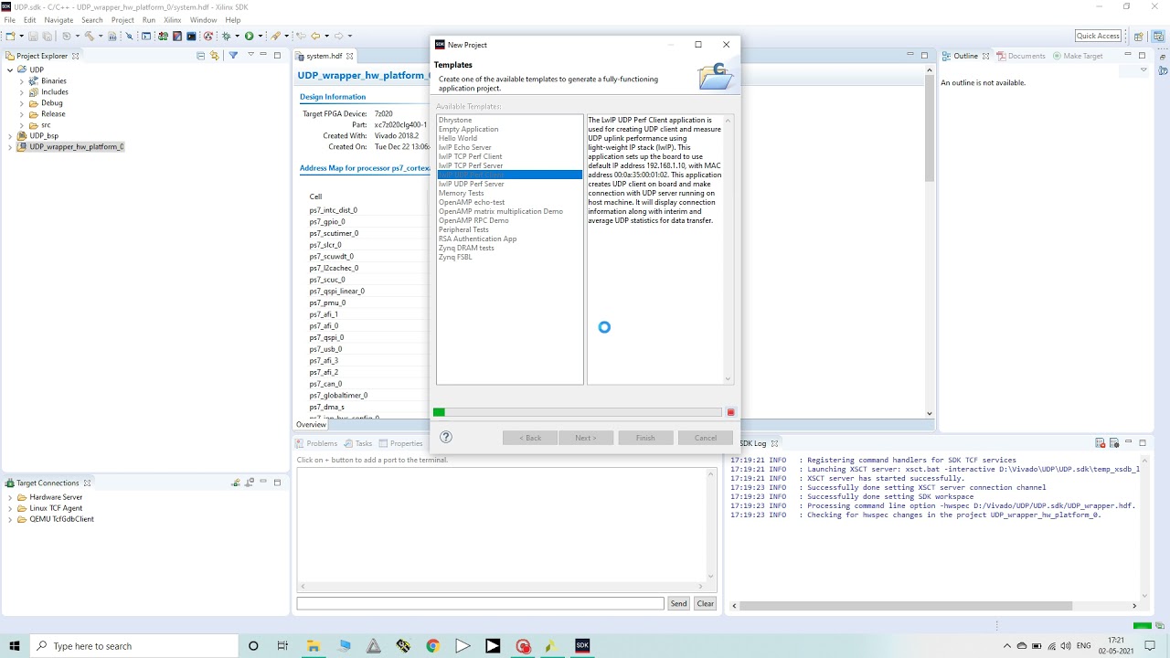Expand the Debug folder node
This screenshot has height=658, width=1170.
point(21,102)
